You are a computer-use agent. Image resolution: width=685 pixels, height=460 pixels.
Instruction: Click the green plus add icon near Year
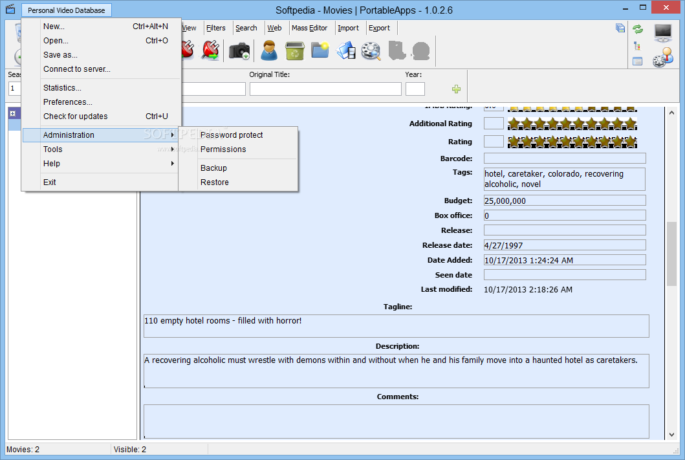tap(456, 89)
